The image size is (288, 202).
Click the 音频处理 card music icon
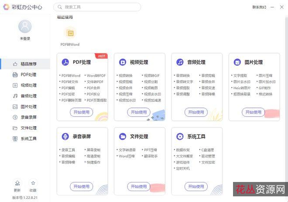pos(180,62)
